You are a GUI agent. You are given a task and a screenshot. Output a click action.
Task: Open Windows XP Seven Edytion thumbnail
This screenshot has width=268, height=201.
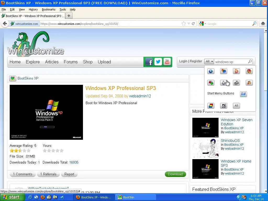click(205, 127)
